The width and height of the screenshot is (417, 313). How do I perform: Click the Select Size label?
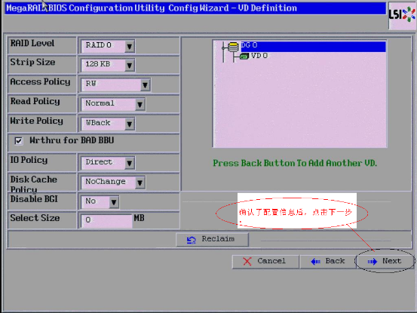35,218
